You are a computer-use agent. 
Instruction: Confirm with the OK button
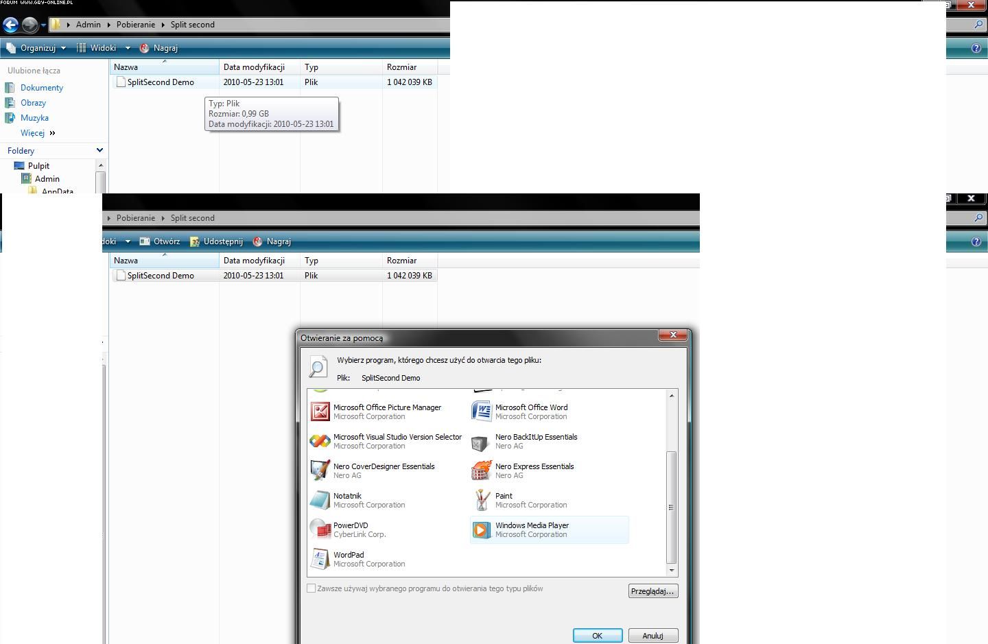pos(598,636)
